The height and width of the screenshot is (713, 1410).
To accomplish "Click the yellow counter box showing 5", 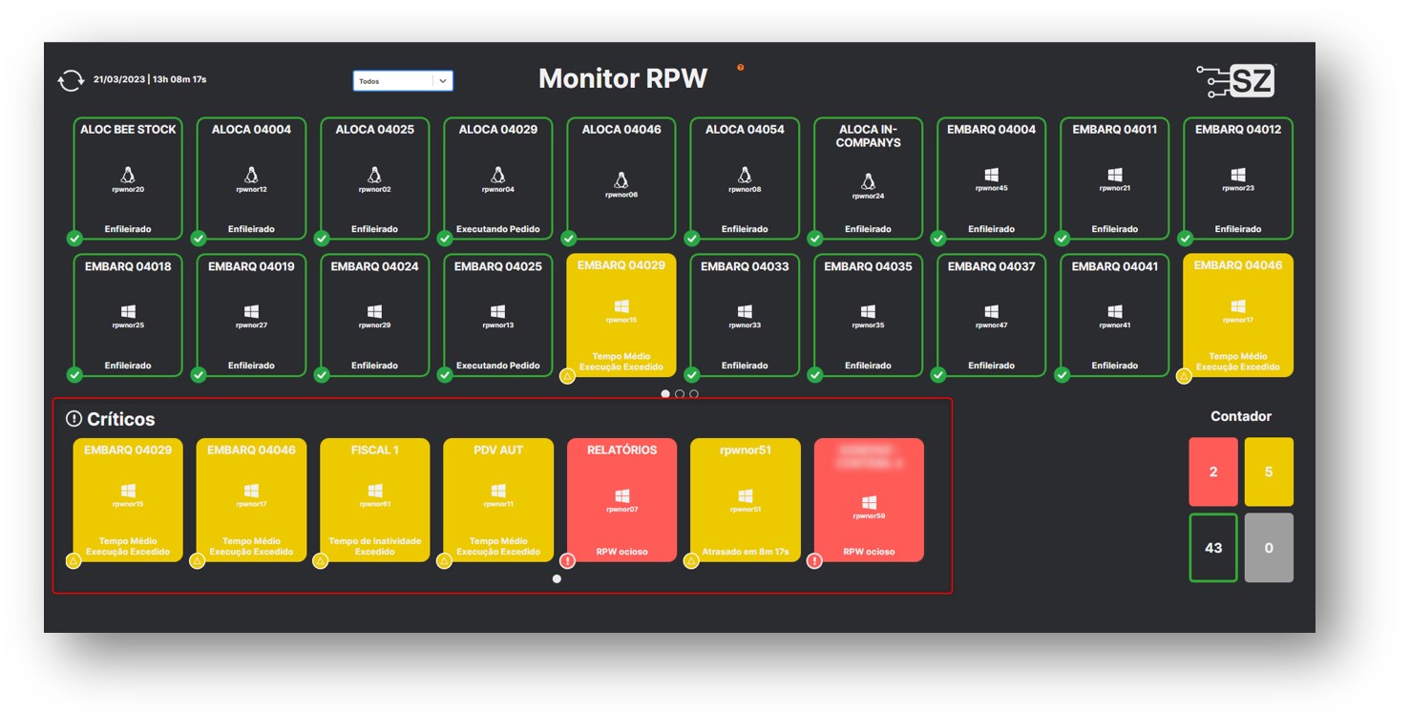I will (1268, 472).
